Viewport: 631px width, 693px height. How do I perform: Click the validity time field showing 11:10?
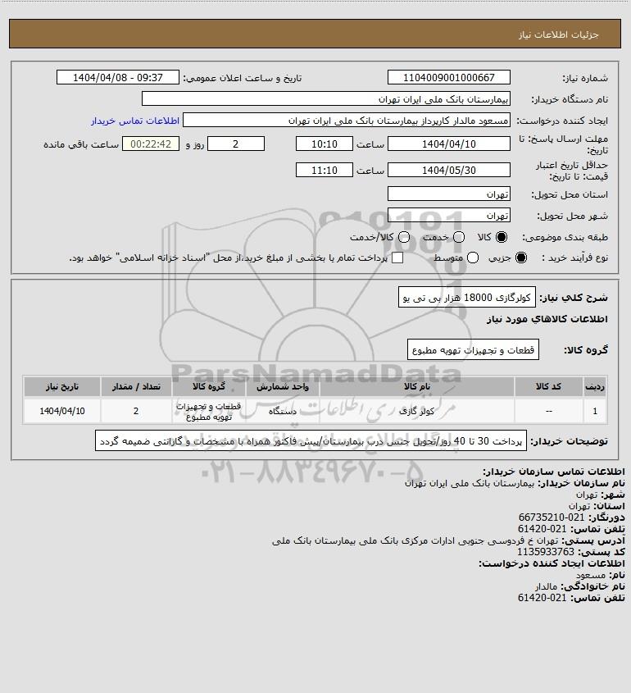(325, 170)
